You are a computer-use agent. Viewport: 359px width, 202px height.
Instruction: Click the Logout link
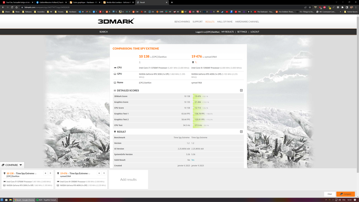coord(255,32)
